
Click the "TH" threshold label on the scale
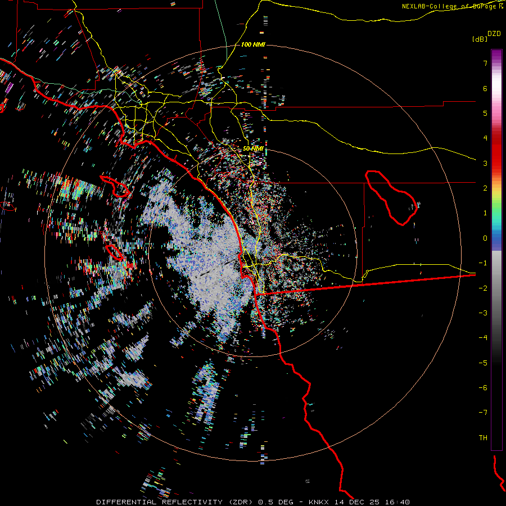[x=483, y=438]
